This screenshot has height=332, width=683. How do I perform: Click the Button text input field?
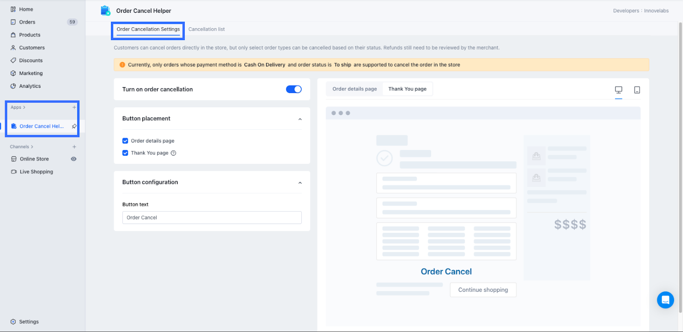tap(212, 218)
